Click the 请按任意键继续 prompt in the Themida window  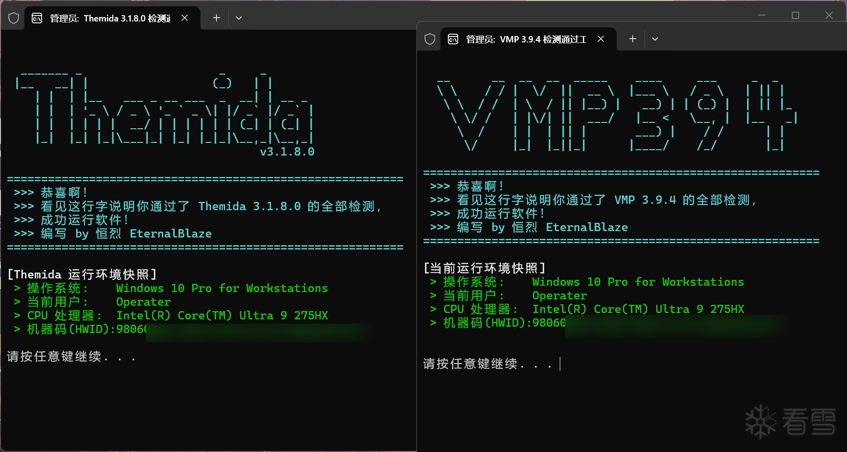71,356
